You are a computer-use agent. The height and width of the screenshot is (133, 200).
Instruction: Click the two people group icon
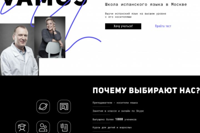pos(43,127)
